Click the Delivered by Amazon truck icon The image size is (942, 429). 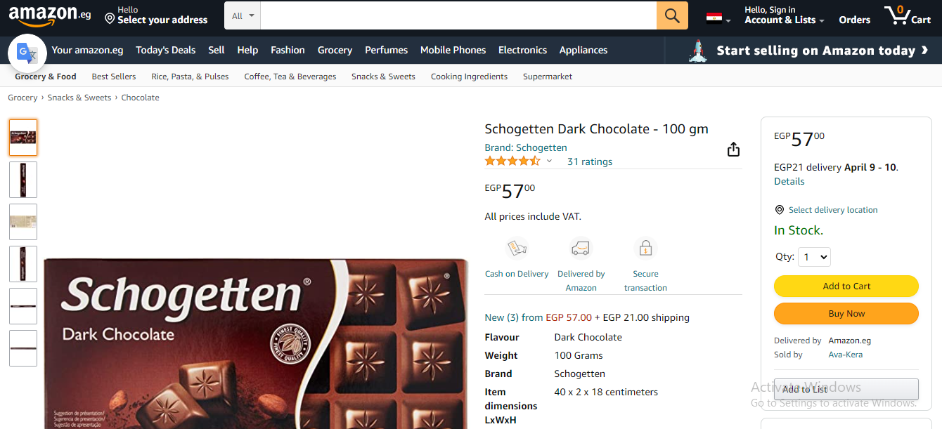pyautogui.click(x=581, y=249)
